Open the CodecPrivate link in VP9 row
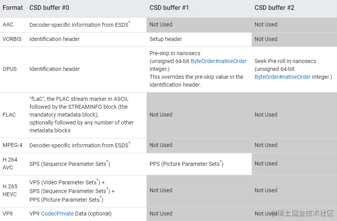Image resolution: width=337 pixels, height=221 pixels. pos(57,214)
